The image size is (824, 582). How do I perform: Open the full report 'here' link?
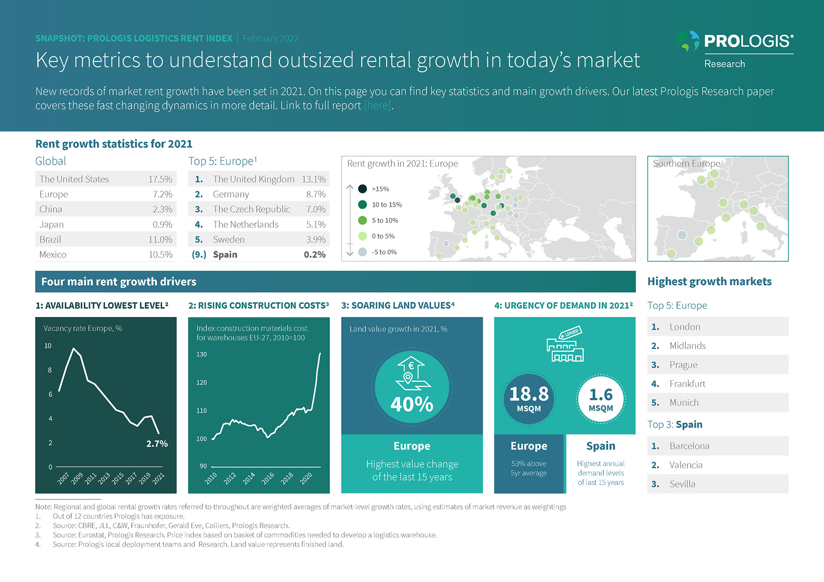click(377, 106)
